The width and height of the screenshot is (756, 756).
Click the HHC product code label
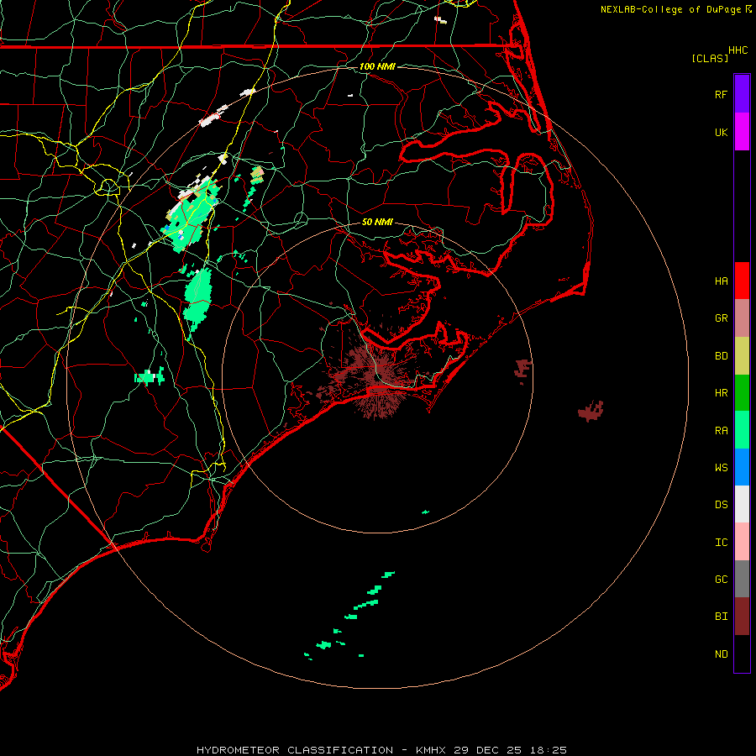[738, 50]
